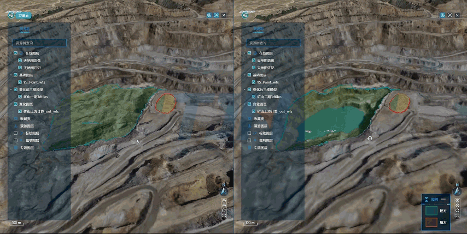Viewport: 467px width, 234px height.
Task: Click the fullscreen icon atop the left map pane
Action: coord(217,15)
